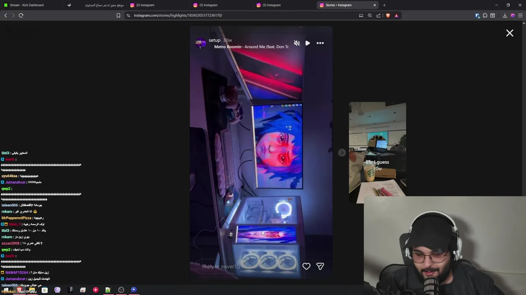Click the red play-button taskbar app
The width and height of the screenshot is (526, 295).
[x=95, y=290]
